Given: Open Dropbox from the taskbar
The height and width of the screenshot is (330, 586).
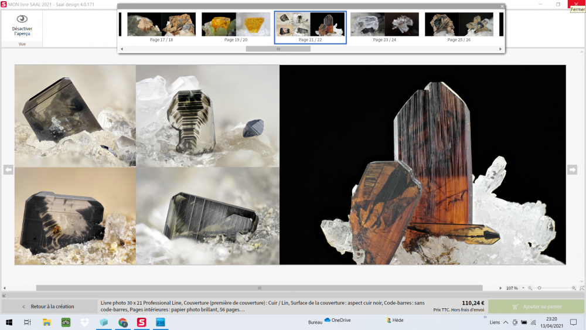Looking at the screenshot, I should click(84, 322).
